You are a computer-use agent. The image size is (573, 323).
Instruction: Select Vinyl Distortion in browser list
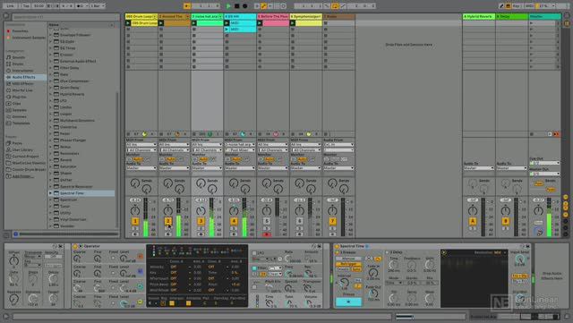coord(73,219)
